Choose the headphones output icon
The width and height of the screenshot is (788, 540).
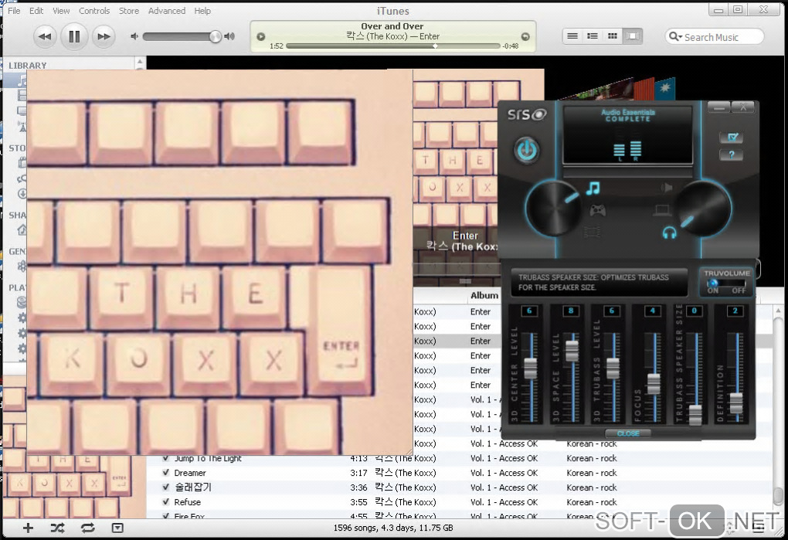click(669, 232)
